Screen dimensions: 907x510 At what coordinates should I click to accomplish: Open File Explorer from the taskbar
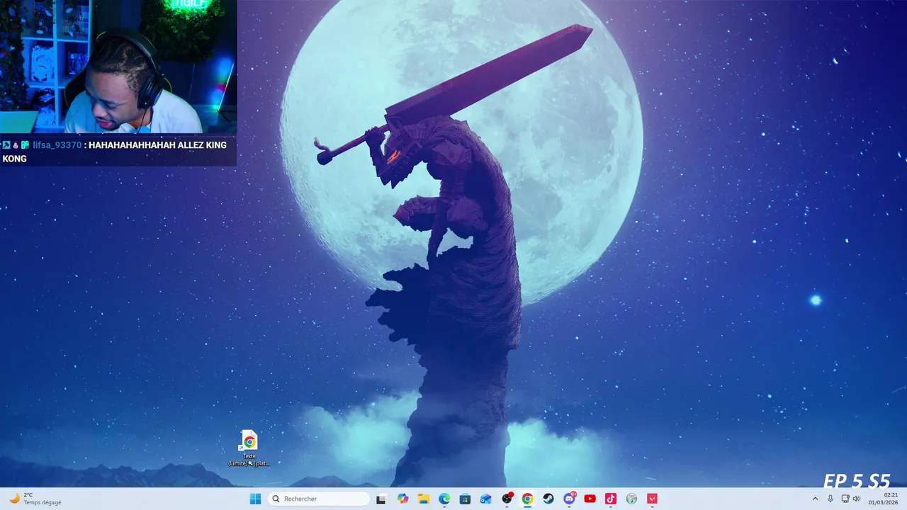(x=424, y=499)
